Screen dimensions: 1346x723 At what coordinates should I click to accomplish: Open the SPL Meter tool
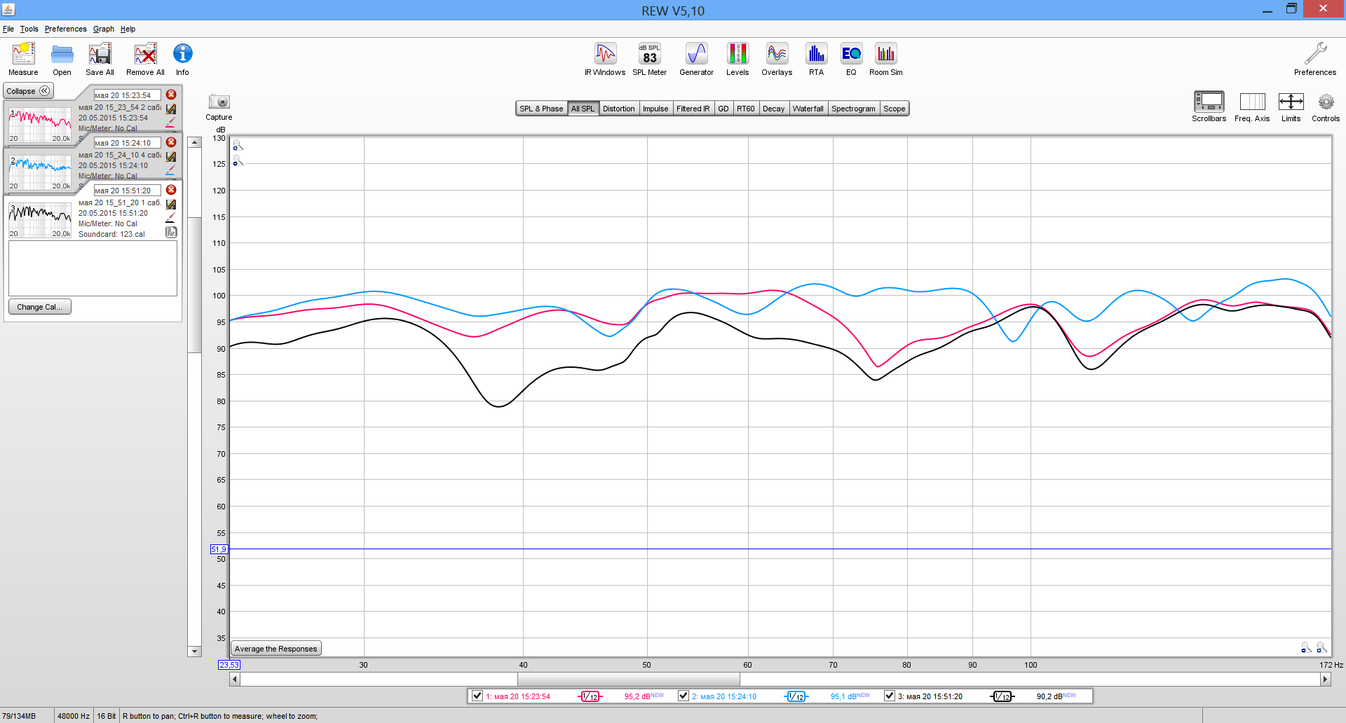(650, 54)
